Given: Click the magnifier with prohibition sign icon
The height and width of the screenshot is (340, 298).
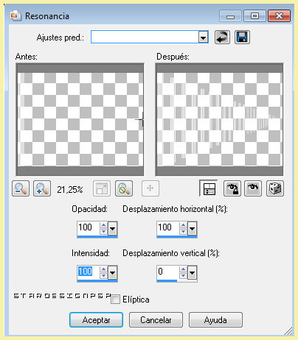Looking at the screenshot, I should tap(124, 188).
